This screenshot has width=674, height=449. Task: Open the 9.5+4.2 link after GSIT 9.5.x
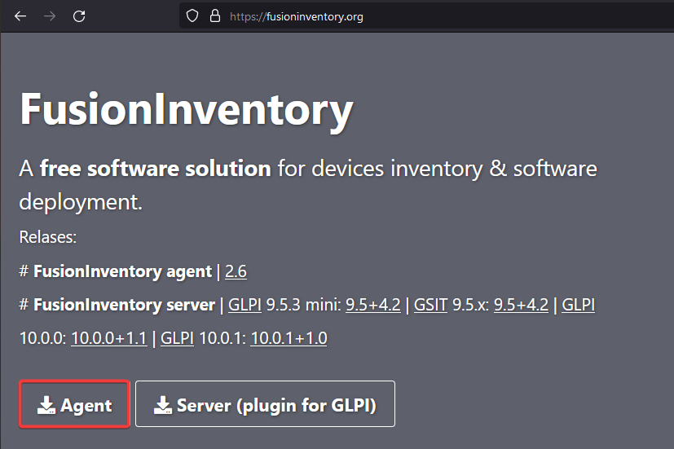521,305
